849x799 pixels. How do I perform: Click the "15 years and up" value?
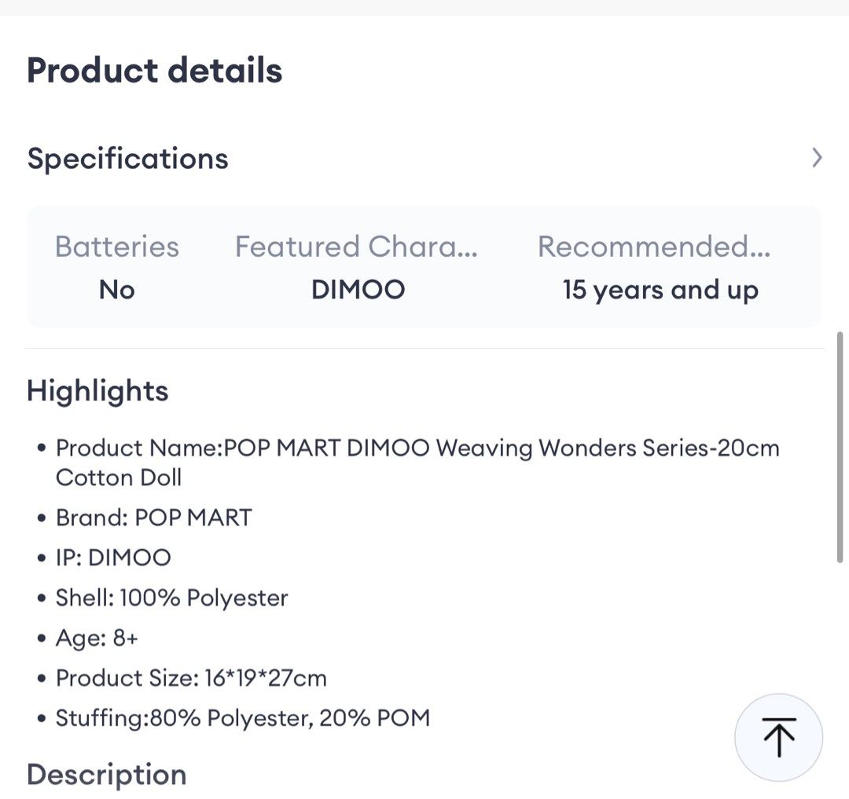click(x=660, y=290)
